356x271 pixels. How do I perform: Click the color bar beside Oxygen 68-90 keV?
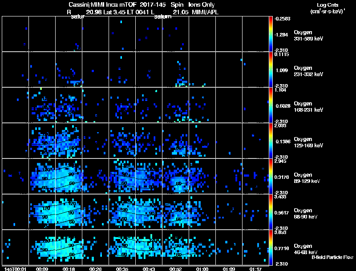tap(271, 212)
